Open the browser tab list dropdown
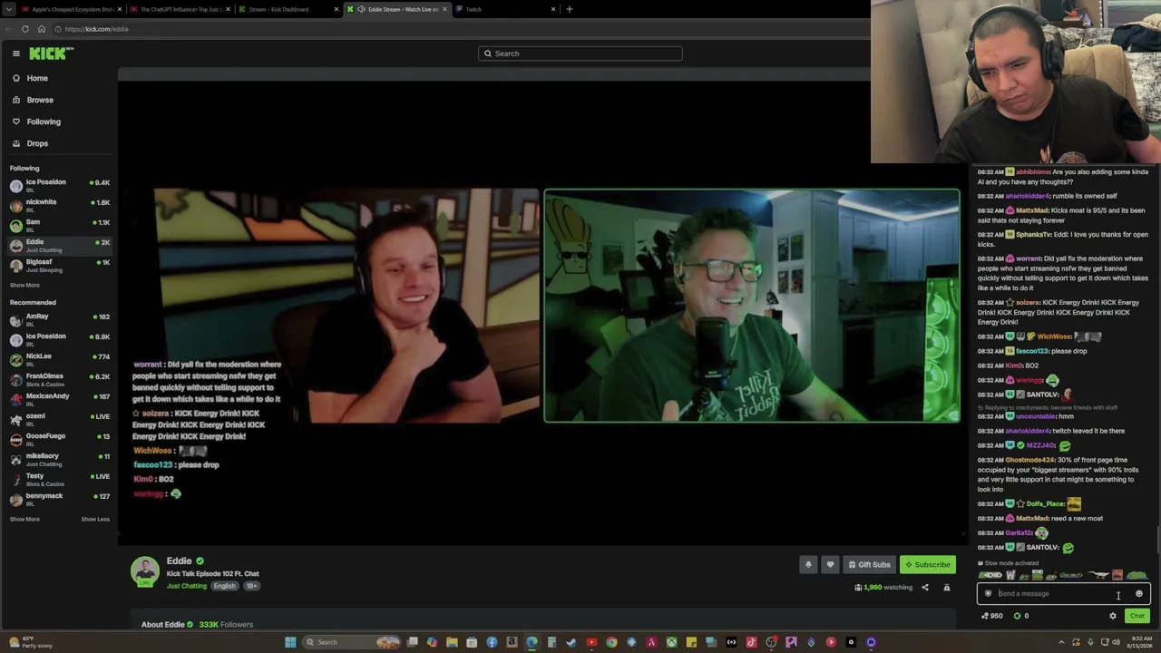 coord(8,9)
